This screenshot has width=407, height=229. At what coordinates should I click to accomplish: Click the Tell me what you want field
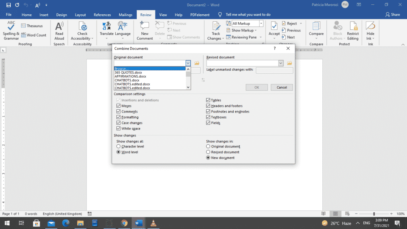click(248, 15)
